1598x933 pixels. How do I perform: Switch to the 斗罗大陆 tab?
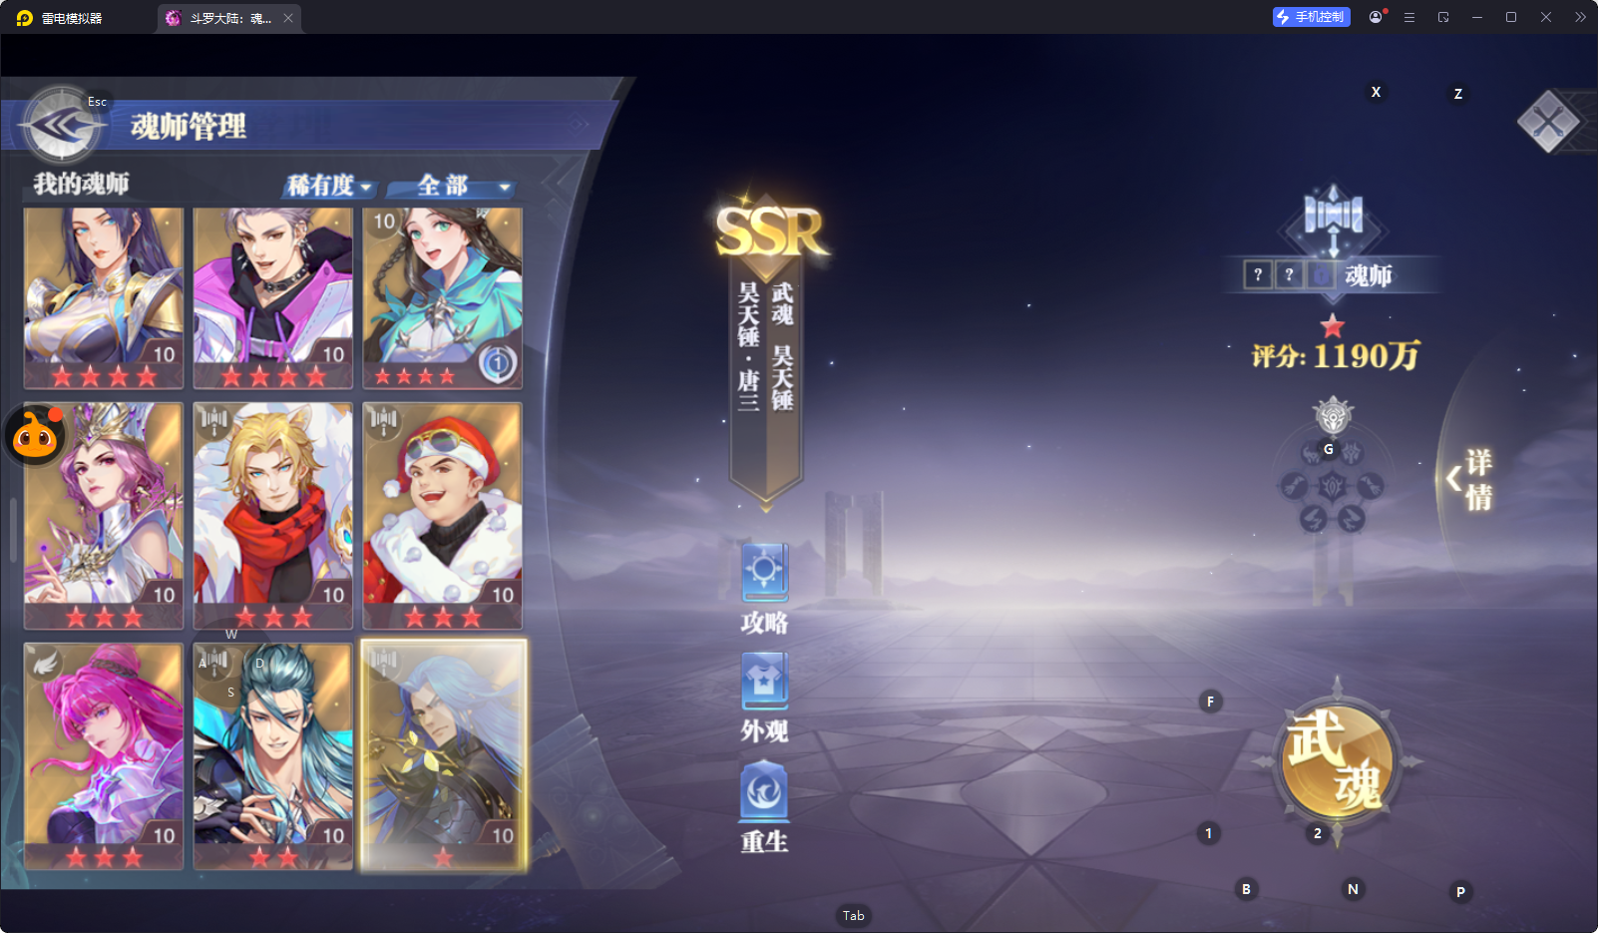[x=228, y=18]
